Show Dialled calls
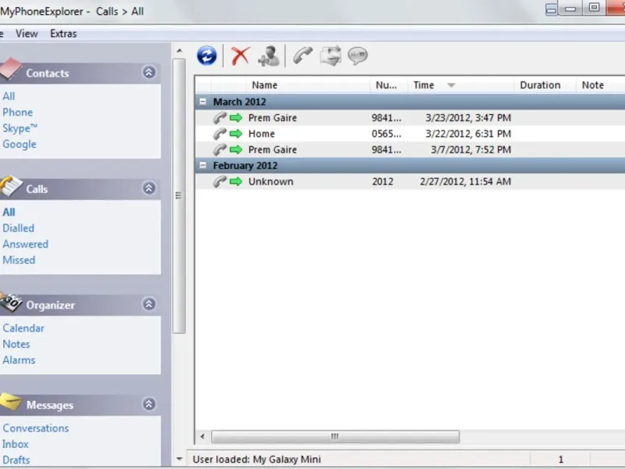Viewport: 625px width, 469px height. point(18,228)
